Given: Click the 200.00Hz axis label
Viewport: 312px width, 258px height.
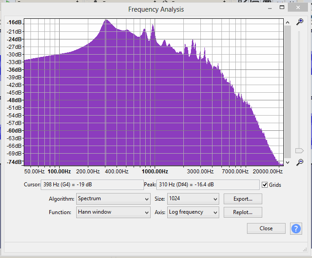Looking at the screenshot, I should pos(88,172).
